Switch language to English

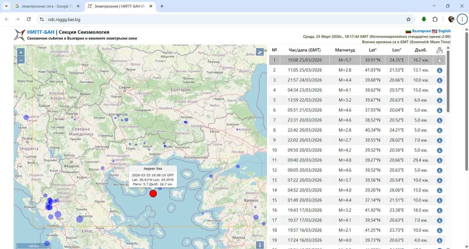444,31
